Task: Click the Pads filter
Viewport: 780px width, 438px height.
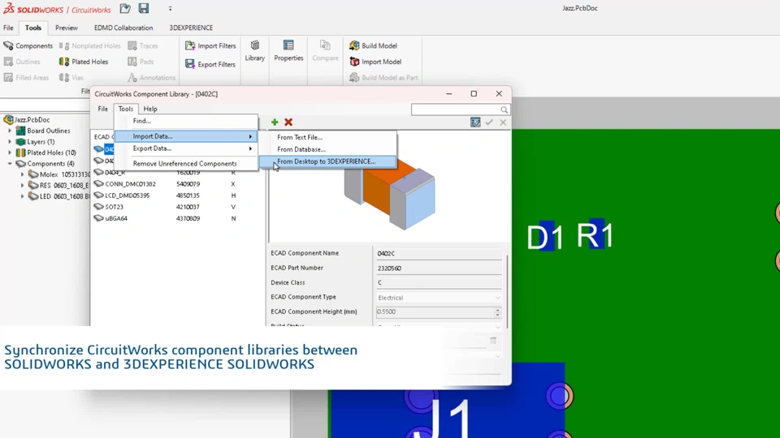Action: (141, 62)
